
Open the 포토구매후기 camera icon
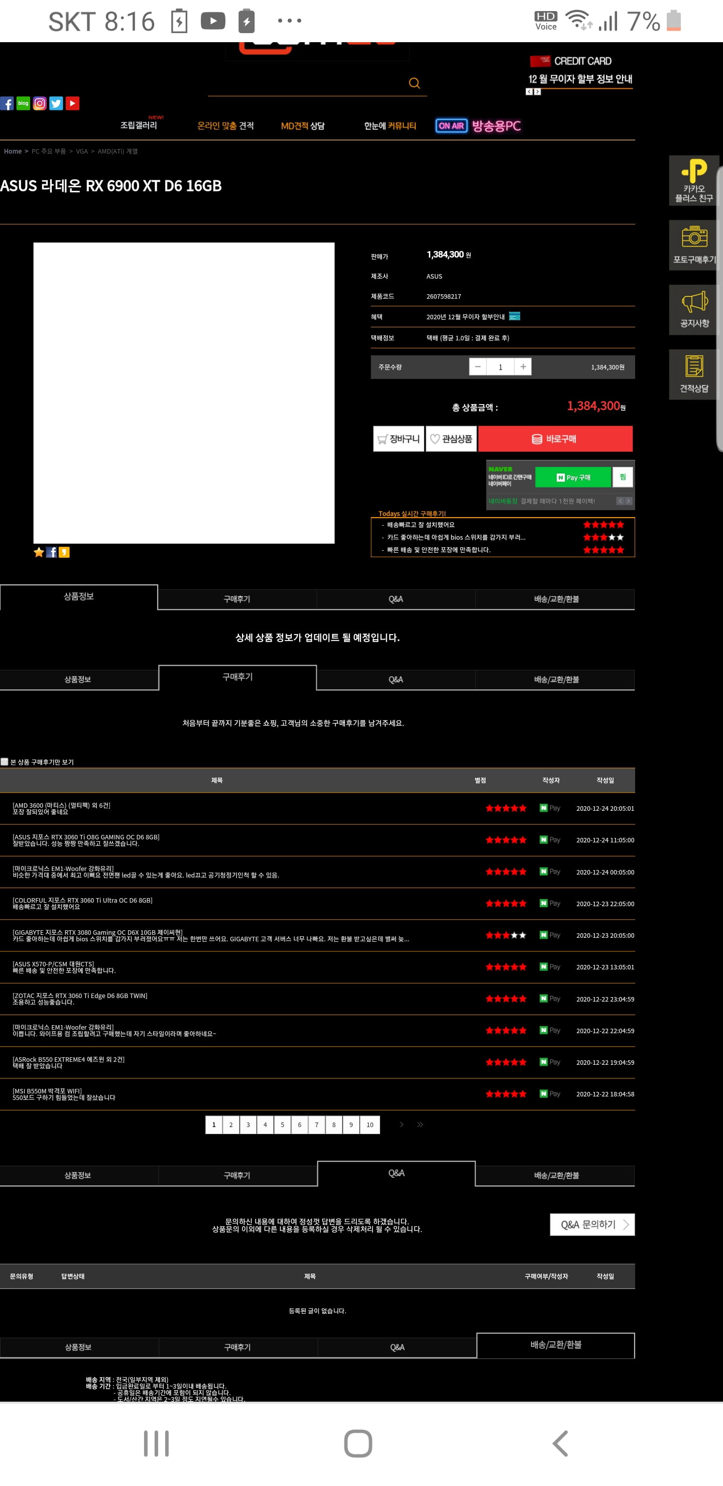693,245
